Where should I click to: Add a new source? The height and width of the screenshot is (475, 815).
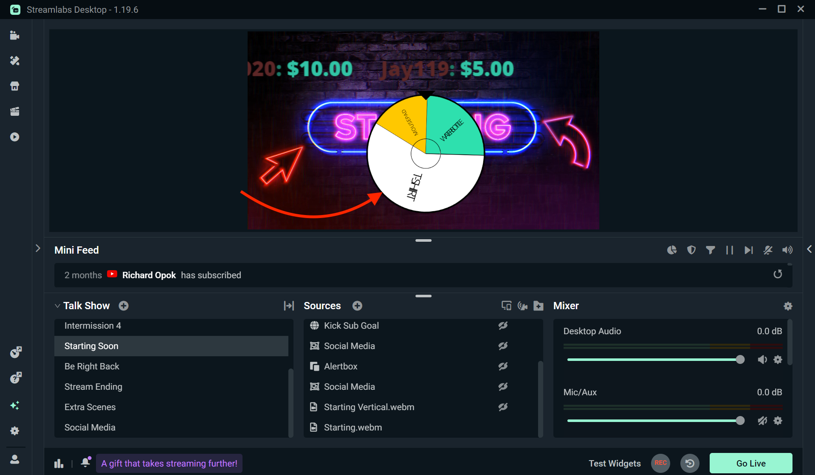pos(357,306)
